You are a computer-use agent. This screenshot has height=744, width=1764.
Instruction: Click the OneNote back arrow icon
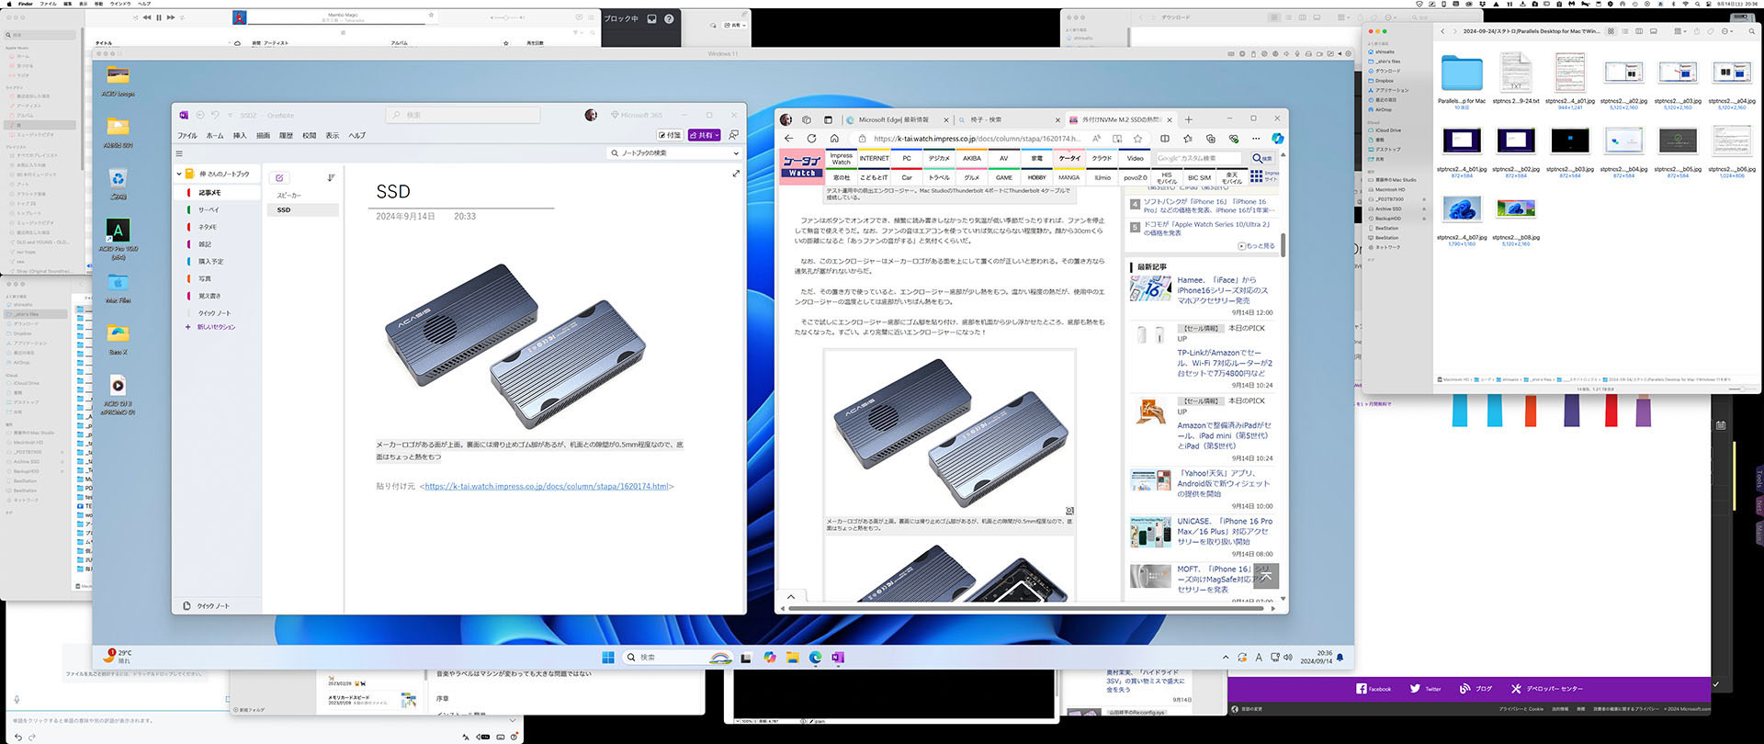[x=200, y=115]
